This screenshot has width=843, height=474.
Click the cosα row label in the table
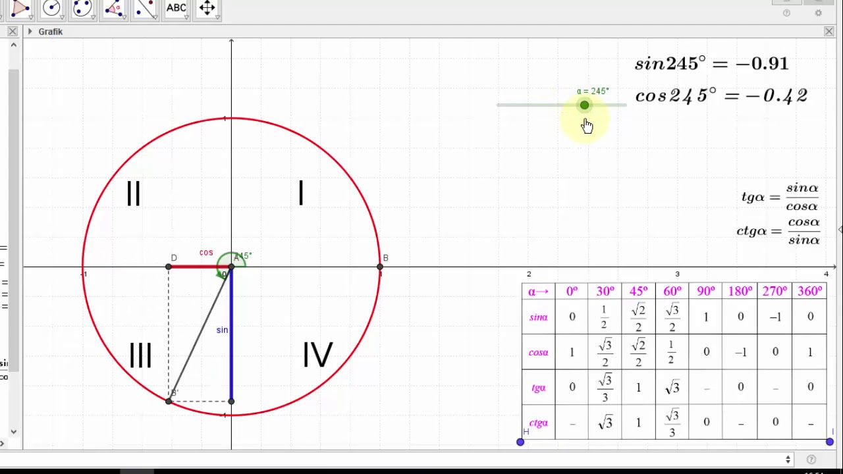539,352
